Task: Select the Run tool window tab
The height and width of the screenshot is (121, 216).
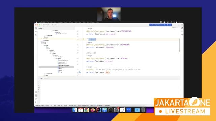Action: point(41,78)
